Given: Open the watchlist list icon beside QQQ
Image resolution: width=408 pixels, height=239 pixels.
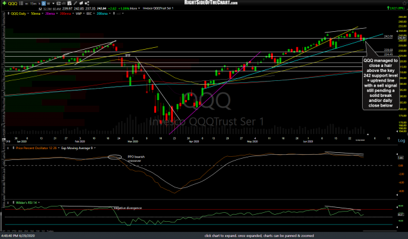Looking at the screenshot, I should [21, 3].
